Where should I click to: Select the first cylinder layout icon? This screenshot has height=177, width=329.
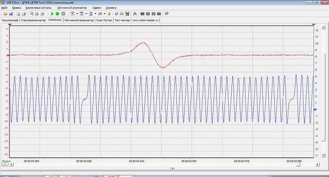(x=142, y=14)
